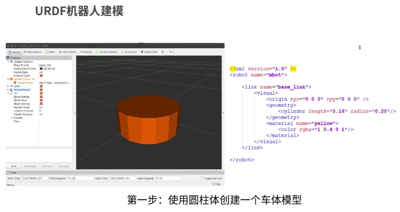Click the Time panel clock icon

[8, 173]
